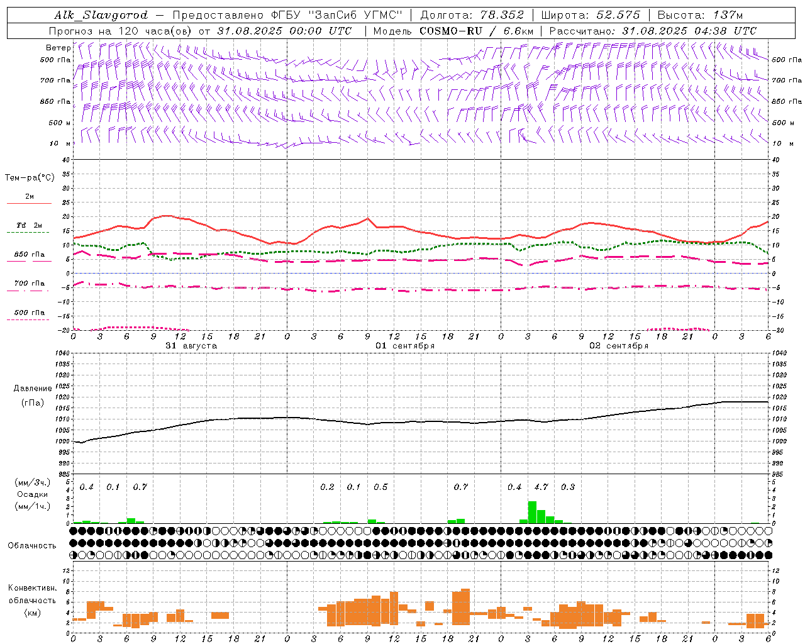Click the precipitation amount 4.7

[541, 487]
